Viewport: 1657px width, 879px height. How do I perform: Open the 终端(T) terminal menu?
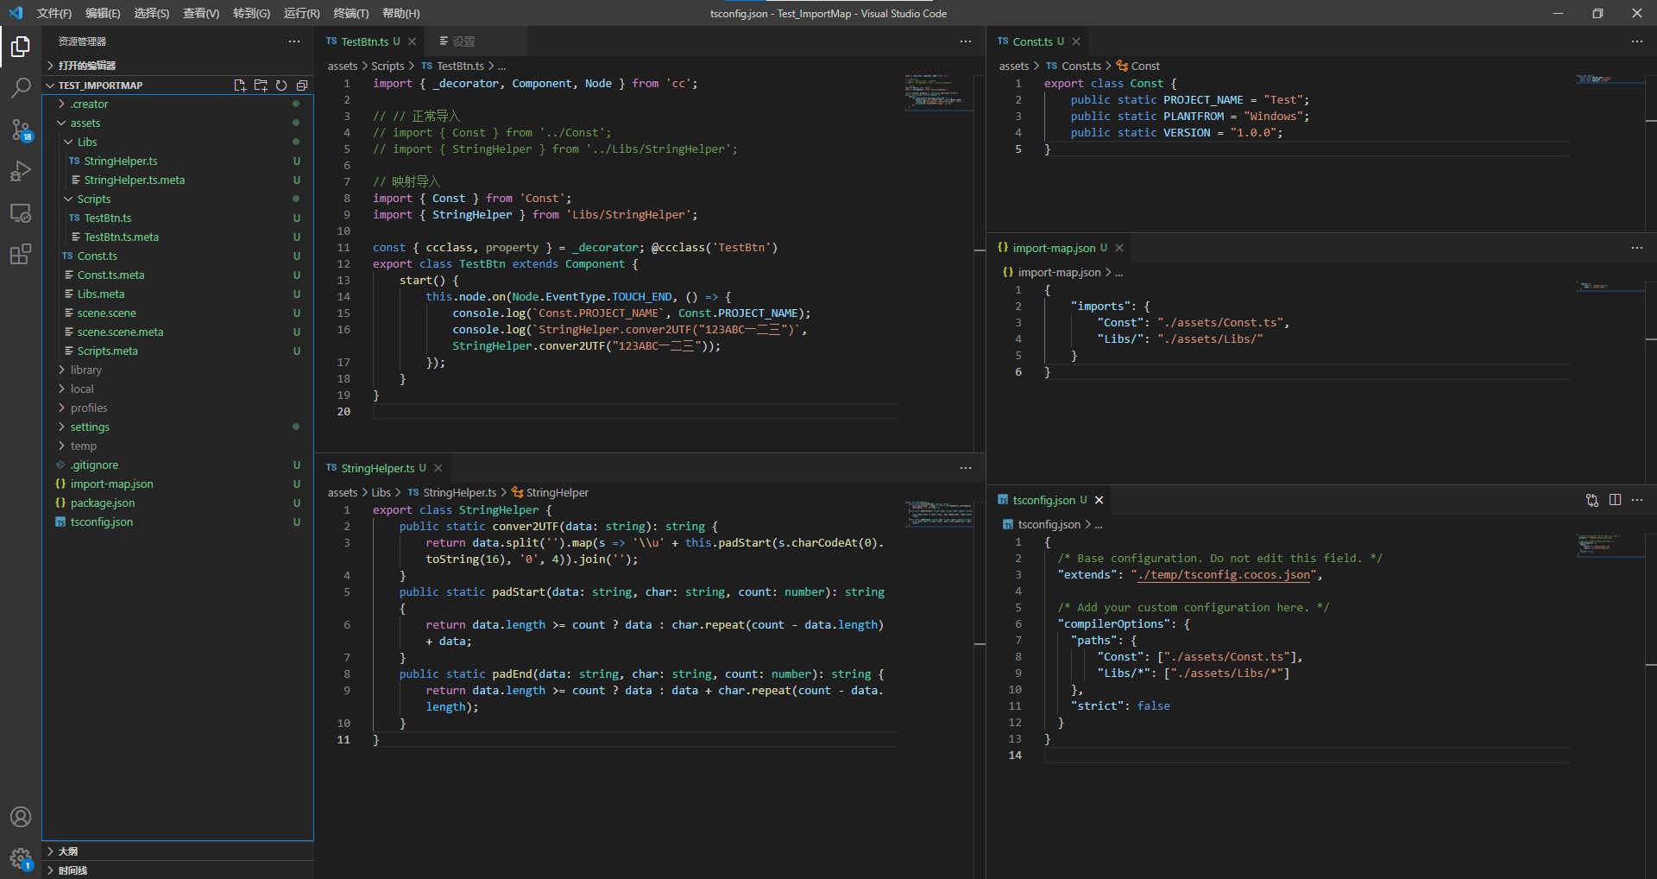coord(350,13)
